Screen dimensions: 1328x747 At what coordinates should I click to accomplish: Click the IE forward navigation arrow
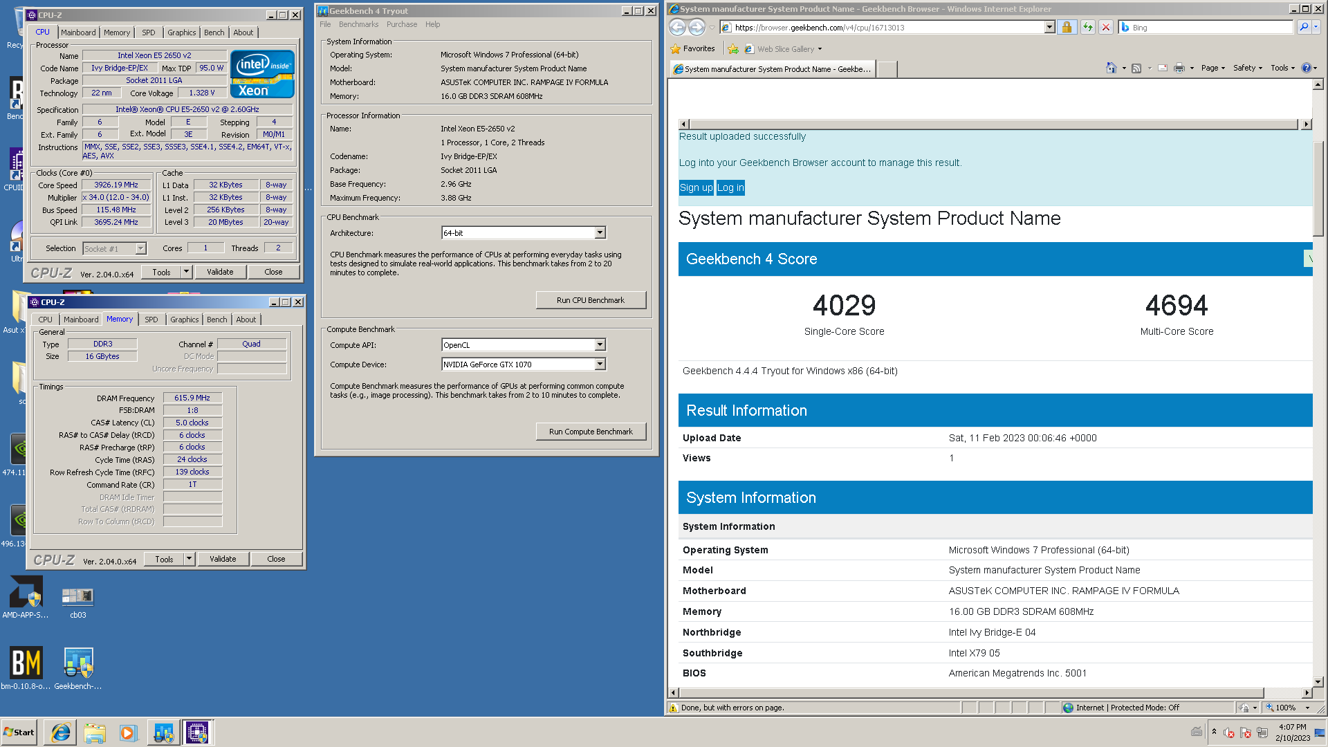(x=697, y=27)
